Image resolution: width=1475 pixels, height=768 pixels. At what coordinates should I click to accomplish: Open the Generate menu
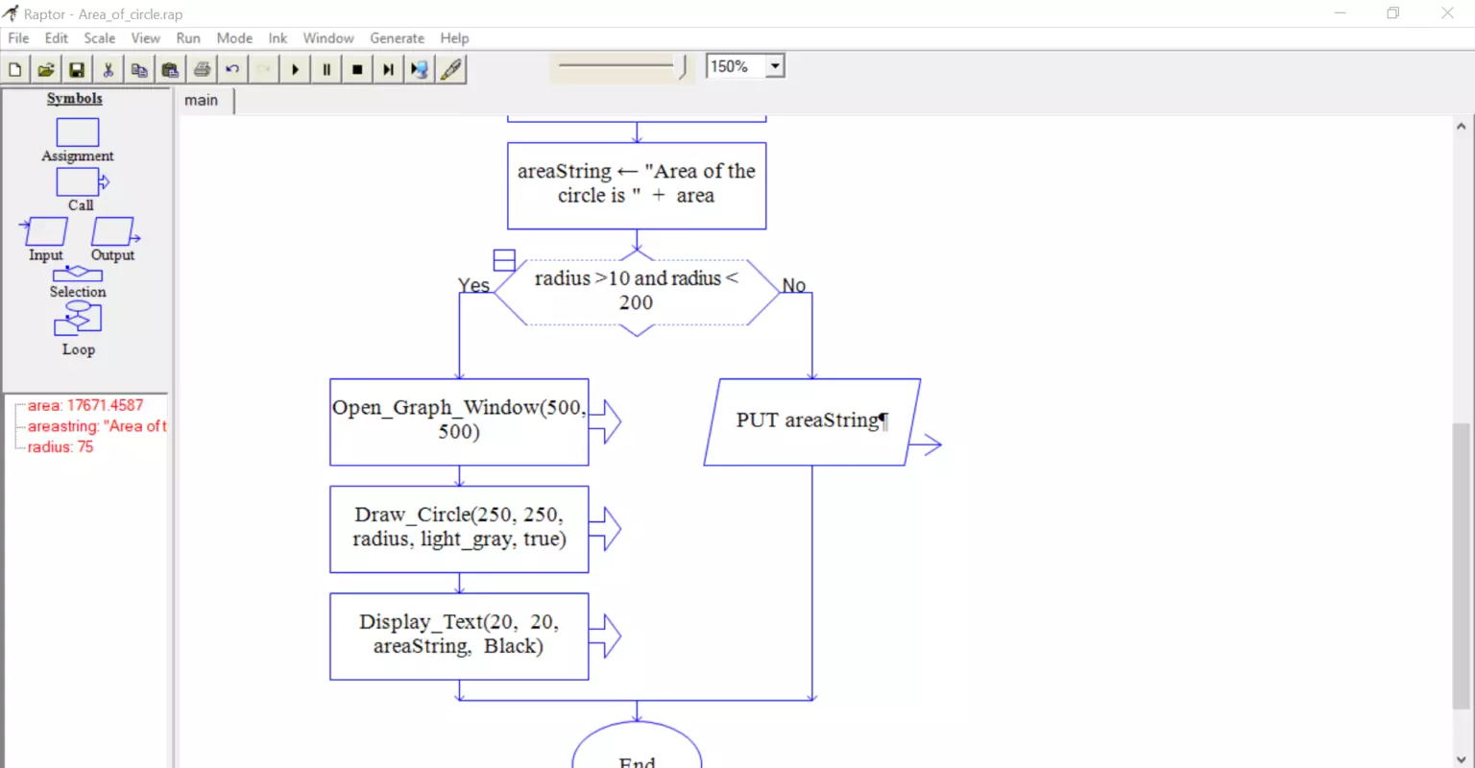pos(397,38)
